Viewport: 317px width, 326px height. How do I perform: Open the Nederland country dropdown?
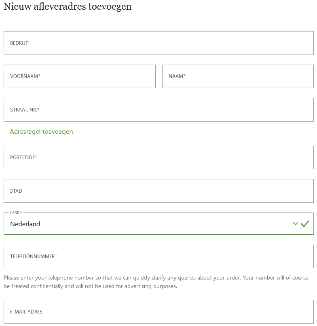(158, 224)
